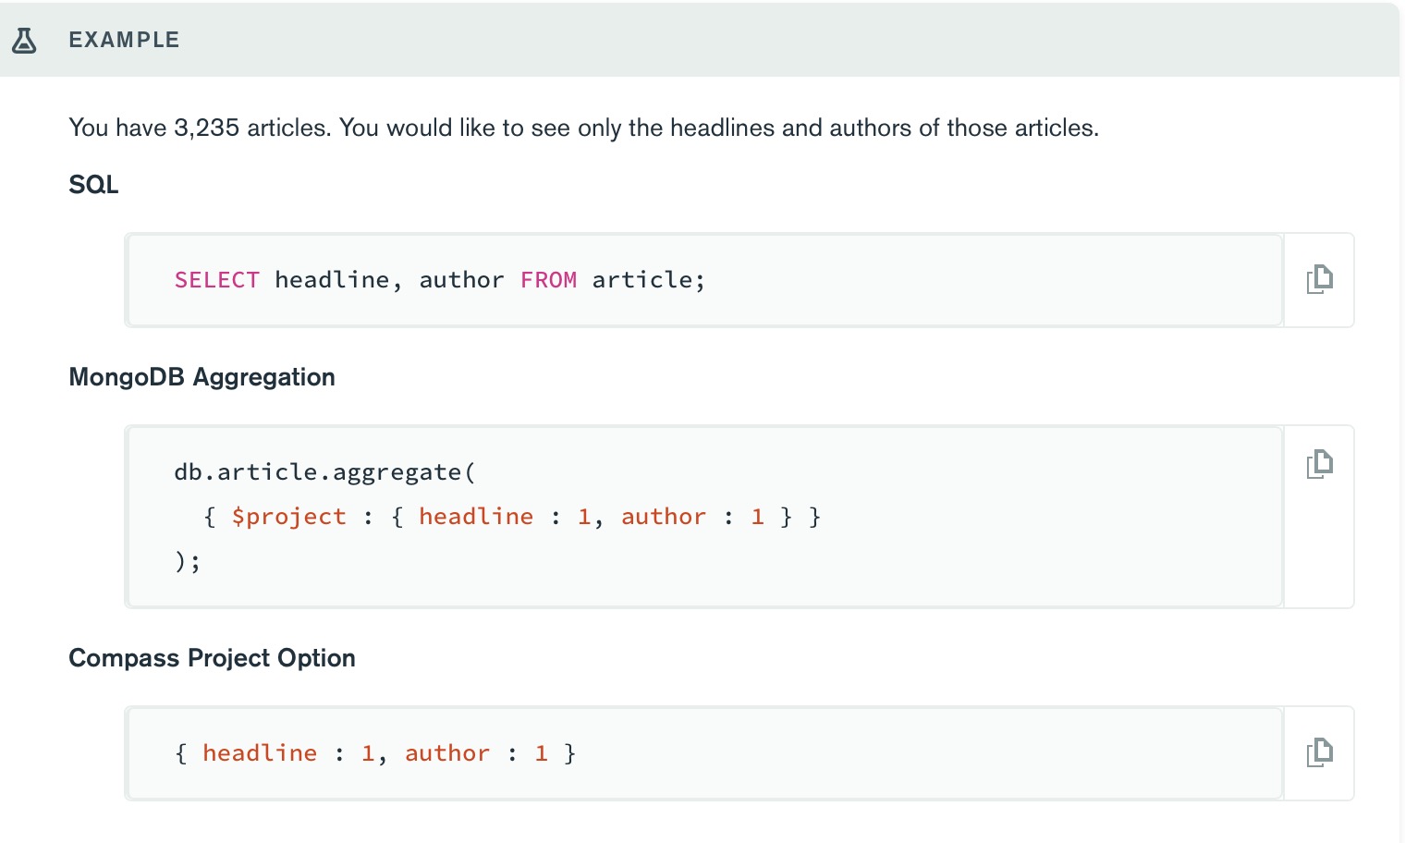Viewport: 1405px width, 843px height.
Task: Click the '3,235 articles' text in the description
Action: pyautogui.click(x=251, y=128)
